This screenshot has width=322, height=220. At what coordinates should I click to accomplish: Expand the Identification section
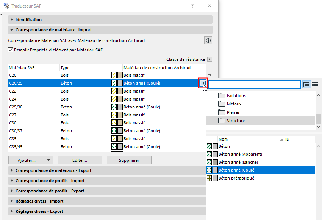pos(110,20)
